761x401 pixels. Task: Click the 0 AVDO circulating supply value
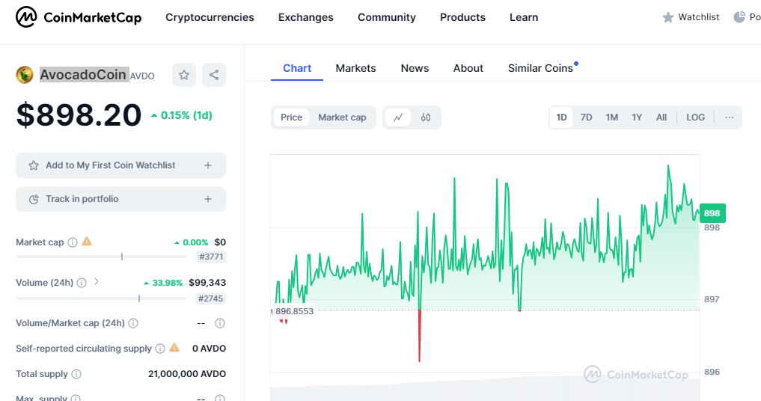210,349
